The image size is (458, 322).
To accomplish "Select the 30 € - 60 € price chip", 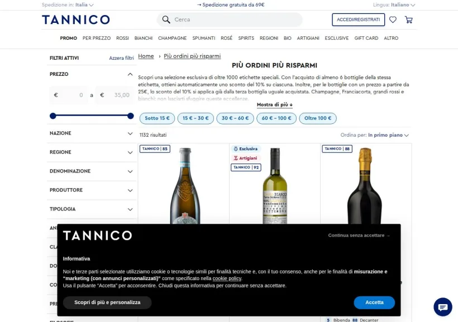I will point(235,118).
